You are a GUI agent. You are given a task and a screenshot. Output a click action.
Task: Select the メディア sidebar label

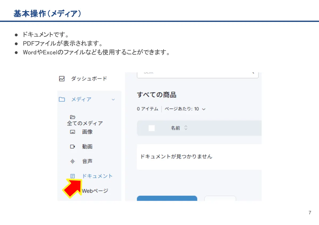[x=81, y=99]
